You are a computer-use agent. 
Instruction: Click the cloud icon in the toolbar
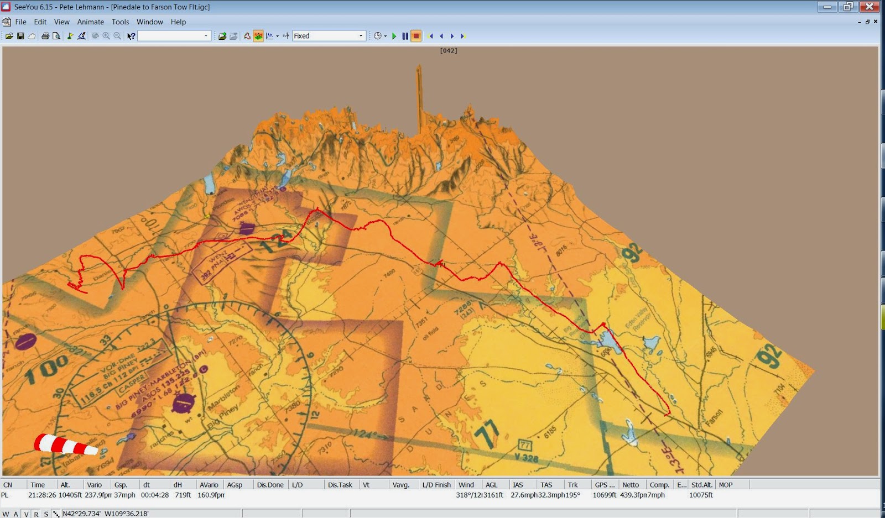[x=32, y=36]
